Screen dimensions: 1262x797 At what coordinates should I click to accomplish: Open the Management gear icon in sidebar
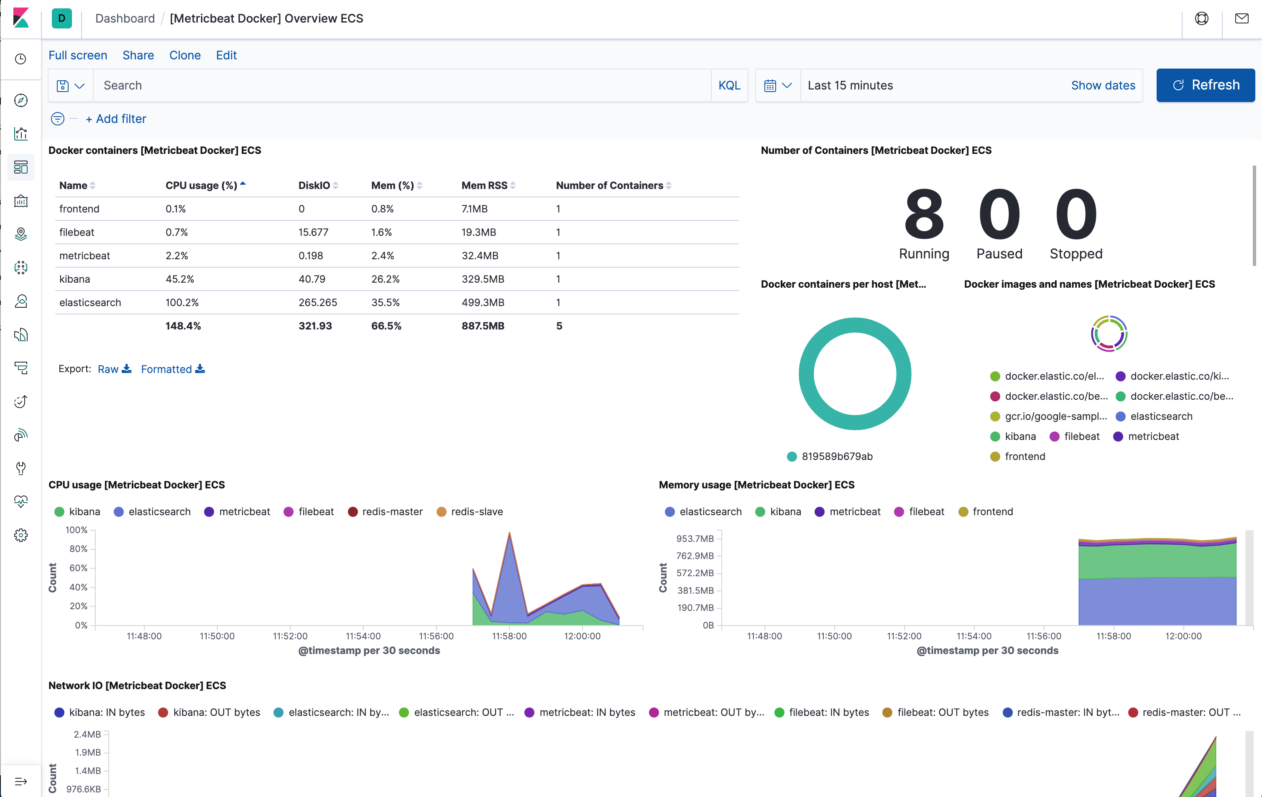[21, 535]
